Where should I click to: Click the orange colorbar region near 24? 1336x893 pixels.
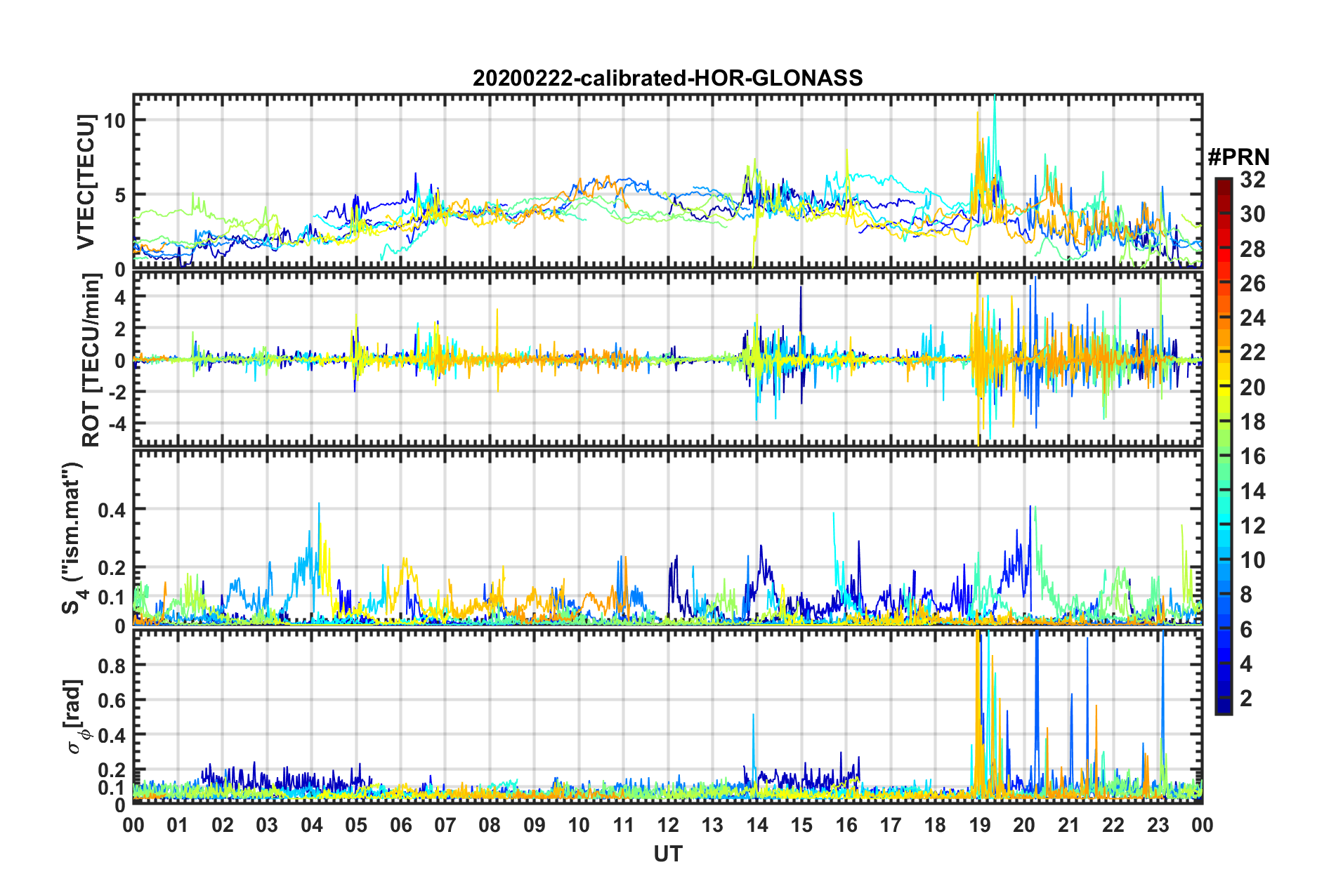(1224, 318)
